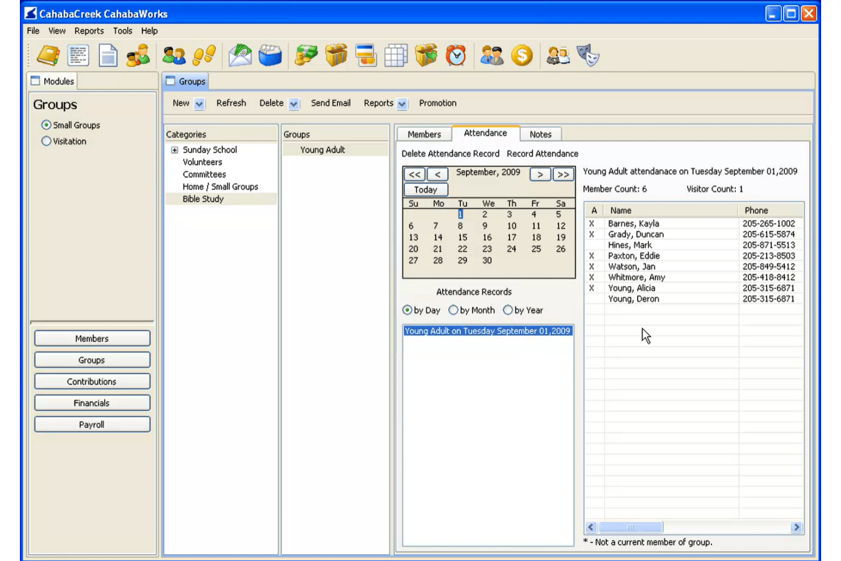The width and height of the screenshot is (841, 561).
Task: Click the credit cards toolbar icon
Action: [x=366, y=56]
